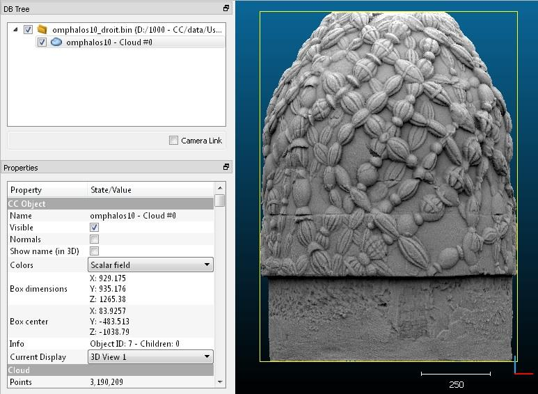Uncheck the Visible property checkbox
This screenshot has height=394, width=538.
click(95, 228)
